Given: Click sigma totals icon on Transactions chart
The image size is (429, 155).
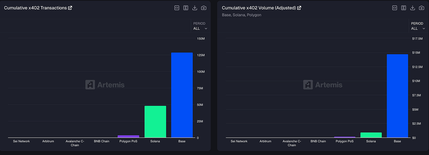Looking at the screenshot, I should click(x=186, y=8).
